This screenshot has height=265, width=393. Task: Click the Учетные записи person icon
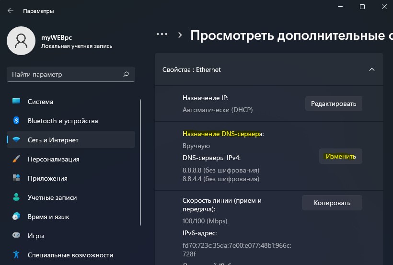click(16, 197)
